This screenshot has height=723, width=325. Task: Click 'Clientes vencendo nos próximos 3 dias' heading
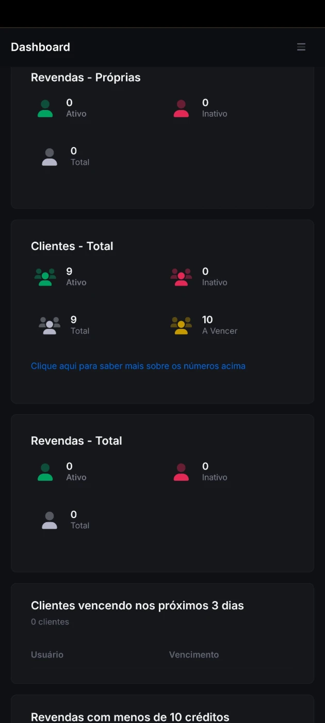point(137,605)
